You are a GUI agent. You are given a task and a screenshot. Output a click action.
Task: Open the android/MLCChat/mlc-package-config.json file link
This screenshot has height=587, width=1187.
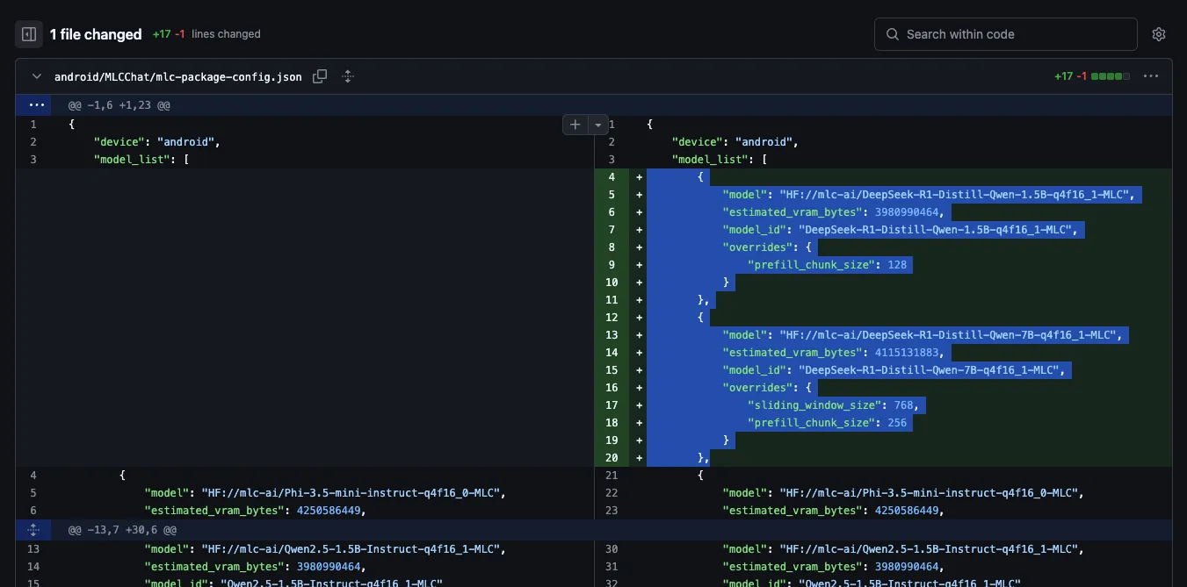[177, 77]
